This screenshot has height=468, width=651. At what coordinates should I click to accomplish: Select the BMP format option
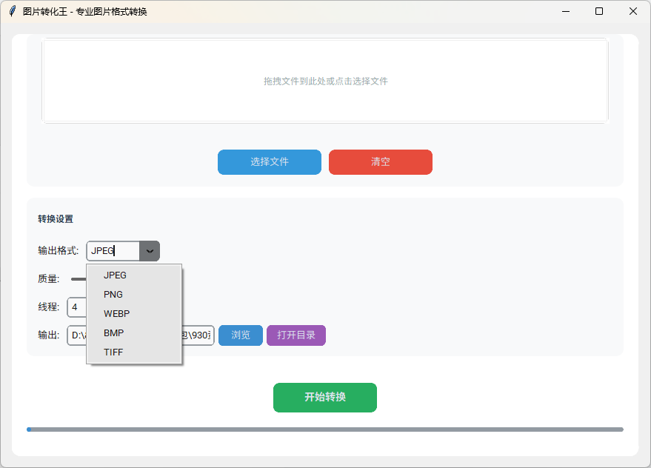(113, 332)
